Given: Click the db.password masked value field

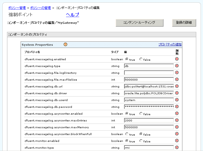Looking at the screenshot, I should (149, 107).
